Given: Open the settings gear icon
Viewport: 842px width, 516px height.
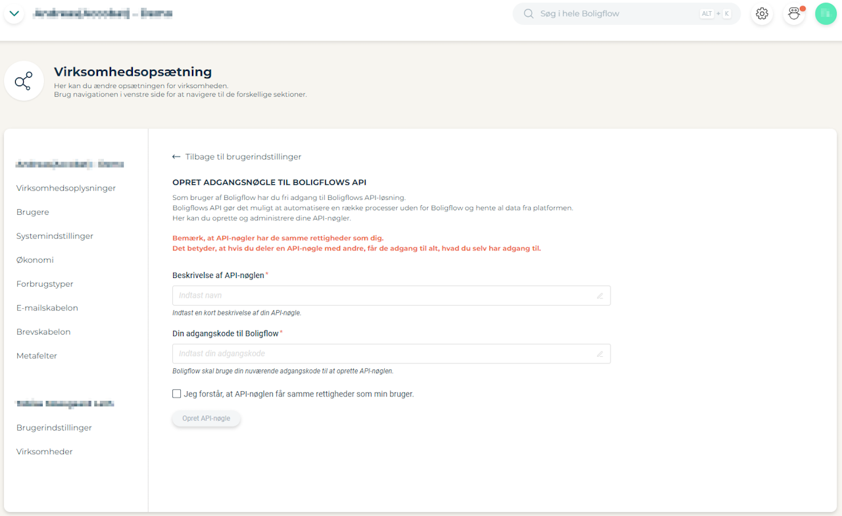Looking at the screenshot, I should click(762, 14).
